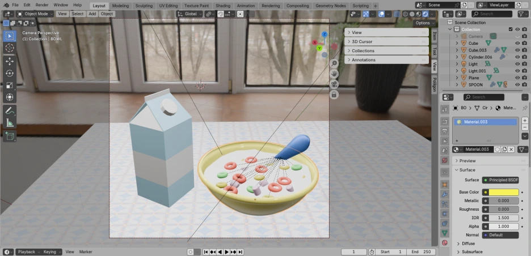Expand the 3D Cursor panel
Screen dimensions: 531x256
coord(386,41)
